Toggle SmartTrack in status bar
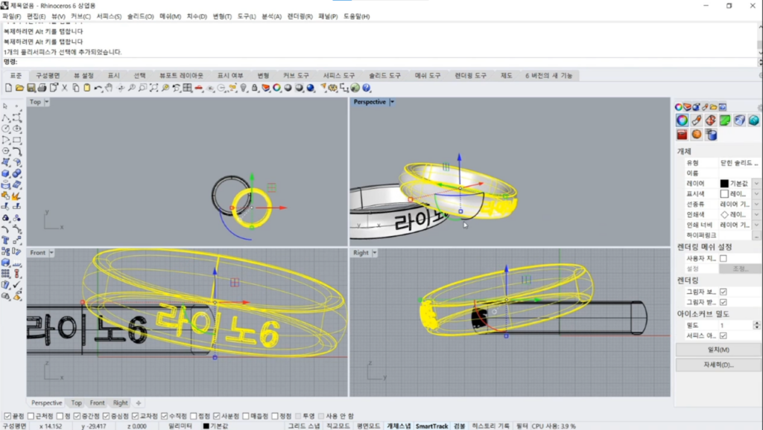Image resolution: width=763 pixels, height=430 pixels. coord(431,426)
